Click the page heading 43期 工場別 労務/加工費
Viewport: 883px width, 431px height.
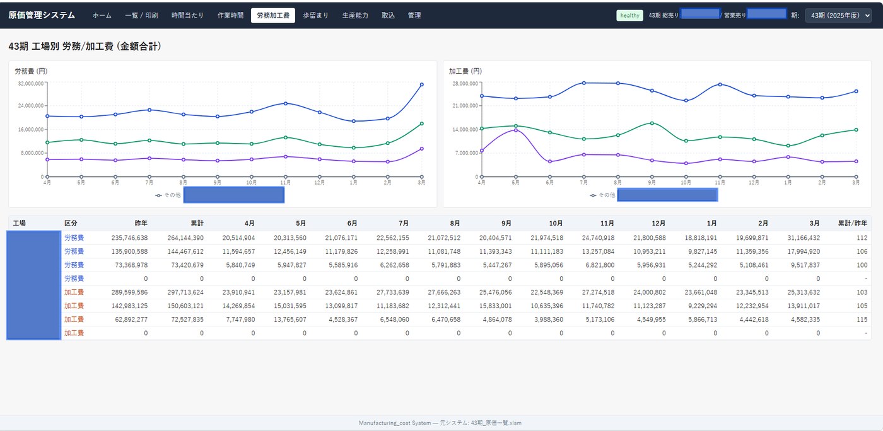point(85,46)
